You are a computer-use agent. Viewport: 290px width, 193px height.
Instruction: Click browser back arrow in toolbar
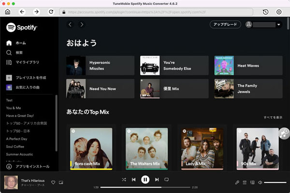tap(22, 12)
